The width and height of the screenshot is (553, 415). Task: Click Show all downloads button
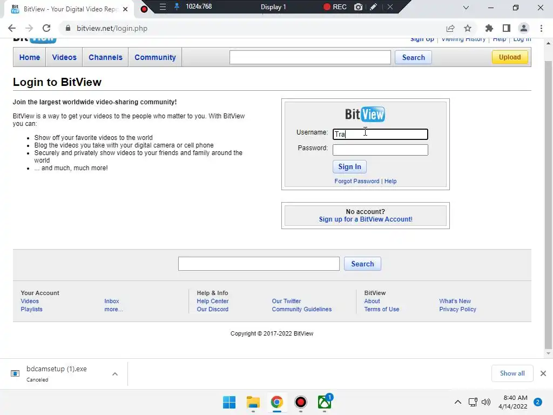point(512,373)
